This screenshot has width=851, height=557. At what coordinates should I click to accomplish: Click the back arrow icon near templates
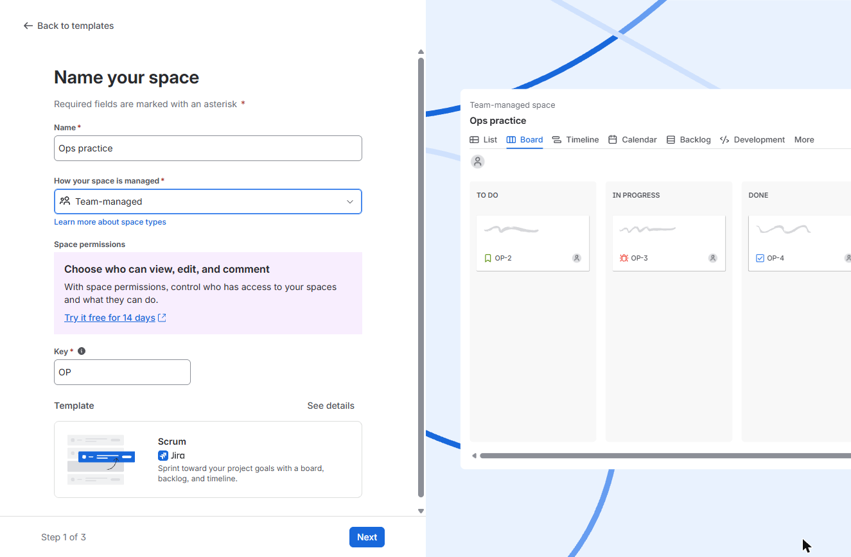[28, 26]
